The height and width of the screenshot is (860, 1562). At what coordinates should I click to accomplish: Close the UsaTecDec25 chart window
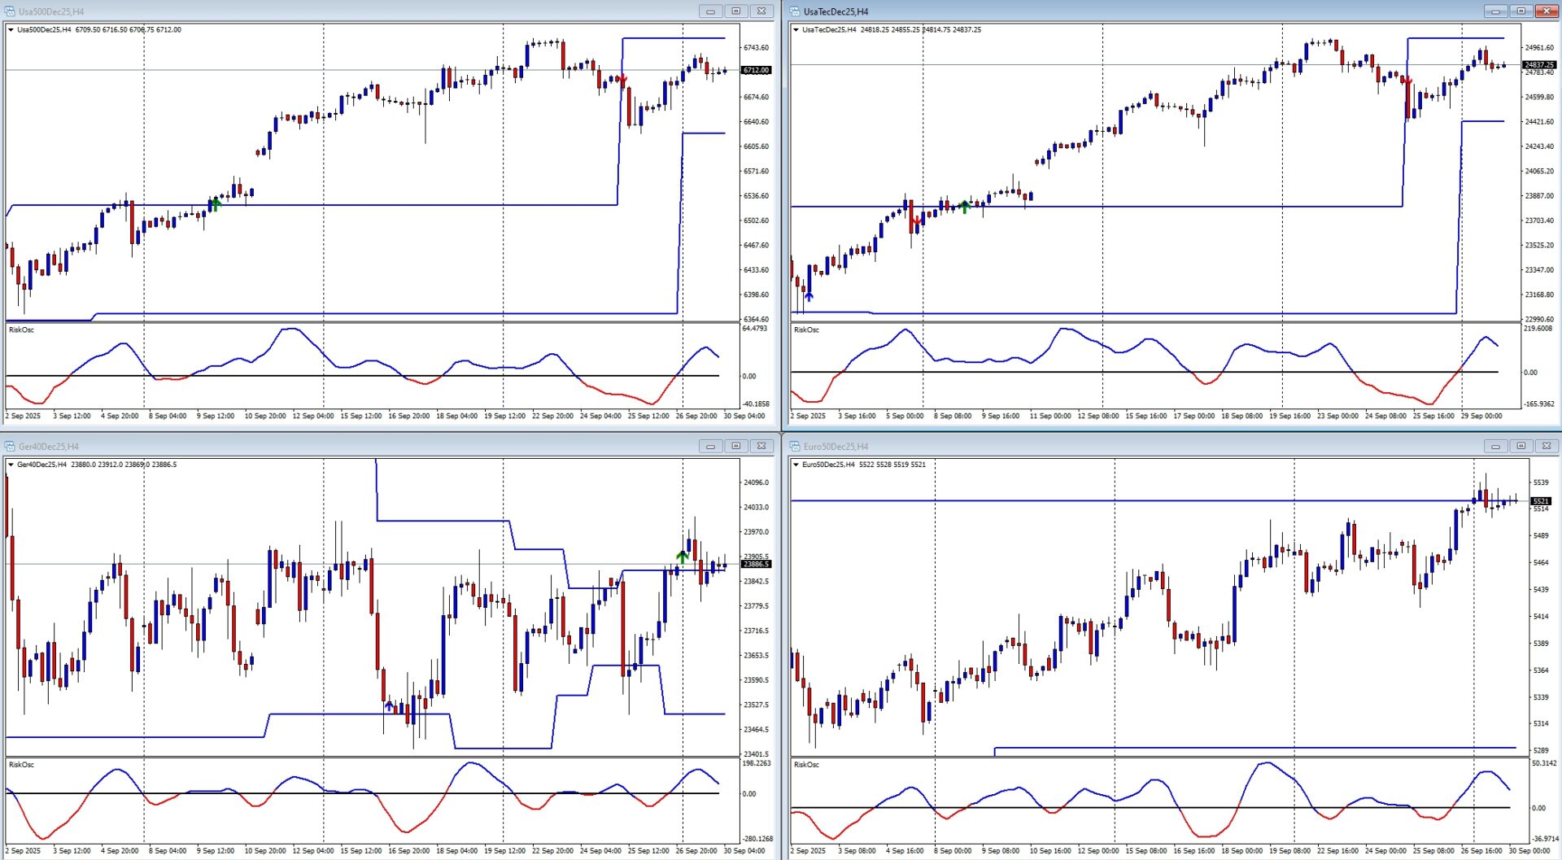[x=1546, y=11]
